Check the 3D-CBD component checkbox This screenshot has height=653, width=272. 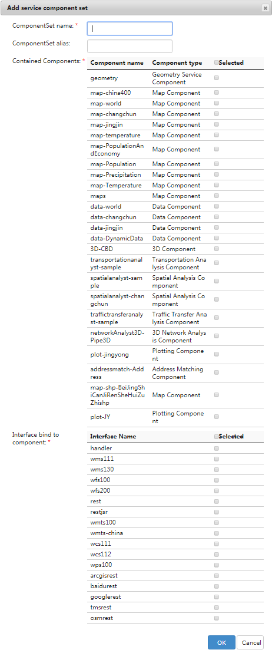216,249
